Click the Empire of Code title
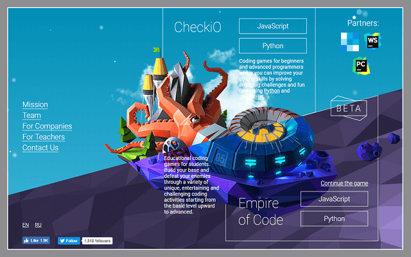 (x=261, y=211)
